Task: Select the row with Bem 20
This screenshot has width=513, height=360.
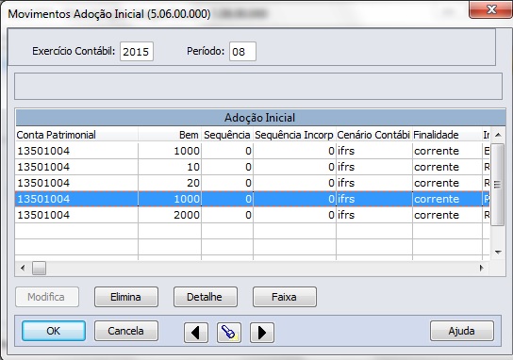Action: (252, 183)
